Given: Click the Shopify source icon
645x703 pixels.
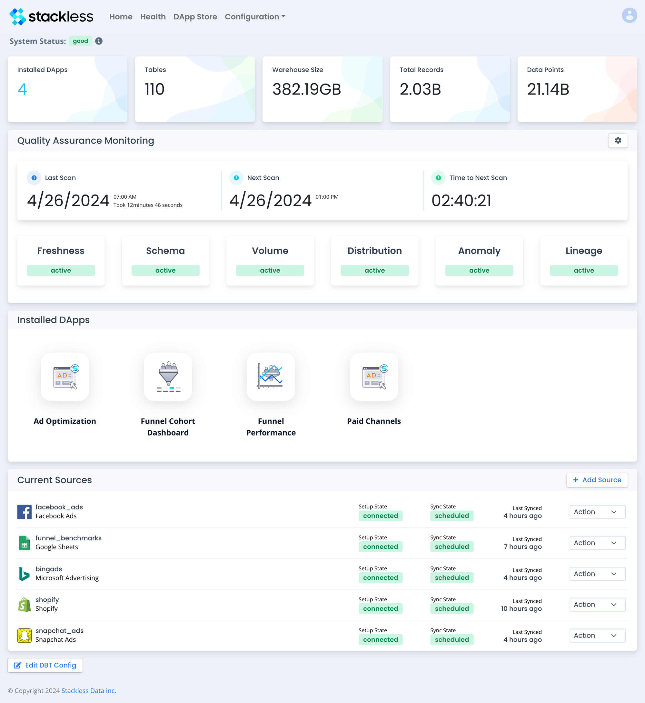Looking at the screenshot, I should (x=24, y=604).
